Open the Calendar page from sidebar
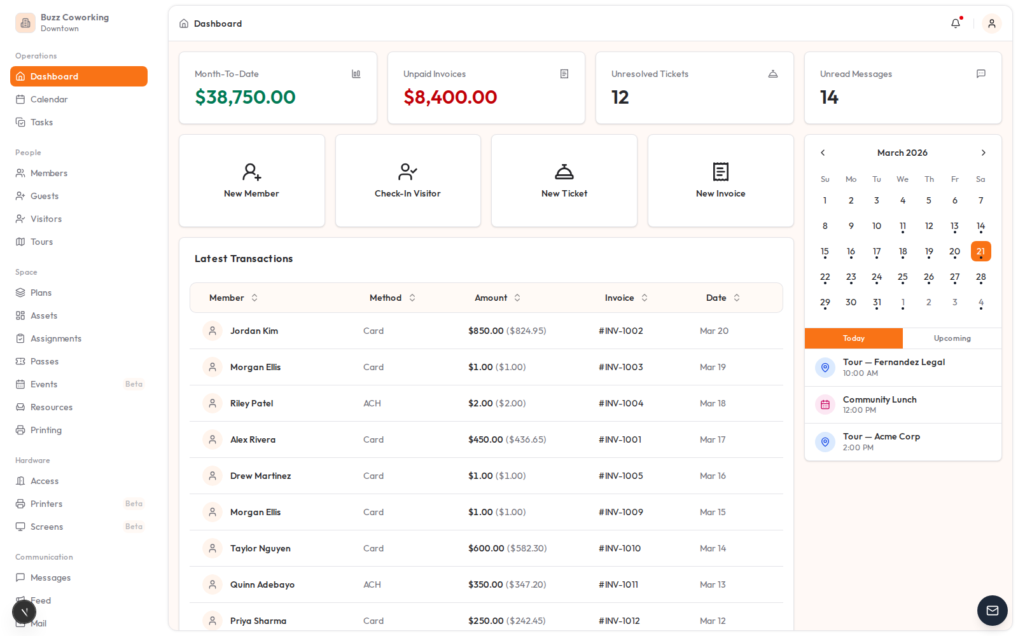This screenshot has width=1018, height=636. (49, 99)
